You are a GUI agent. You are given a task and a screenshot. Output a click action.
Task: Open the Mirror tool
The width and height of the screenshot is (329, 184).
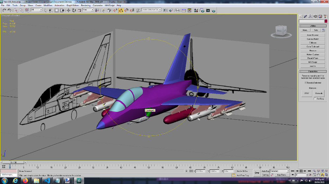coord(165,10)
